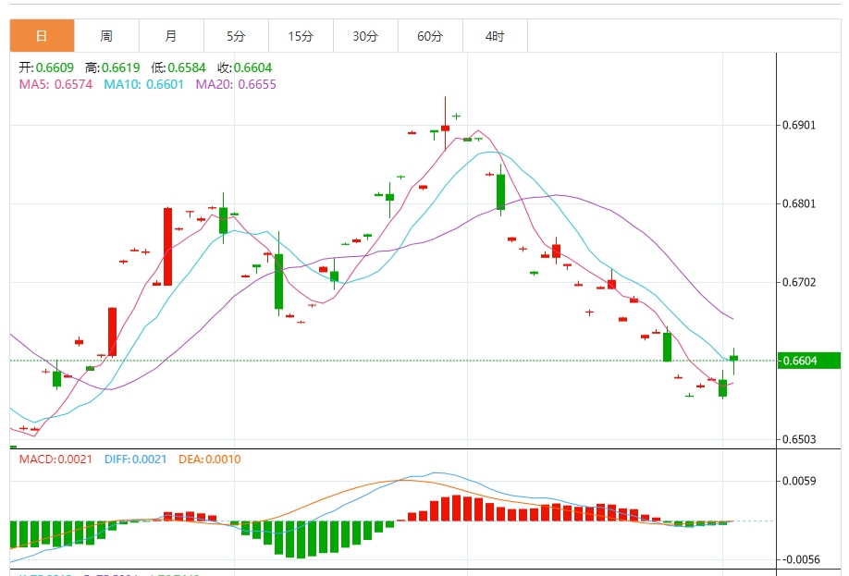The width and height of the screenshot is (849, 576).
Task: Click the 0.6801 price axis label
Action: 799,203
